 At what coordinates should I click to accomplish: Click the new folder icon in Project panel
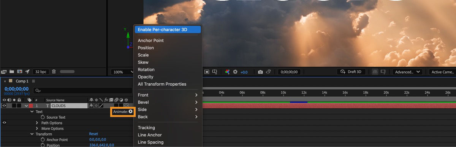tap(12, 72)
